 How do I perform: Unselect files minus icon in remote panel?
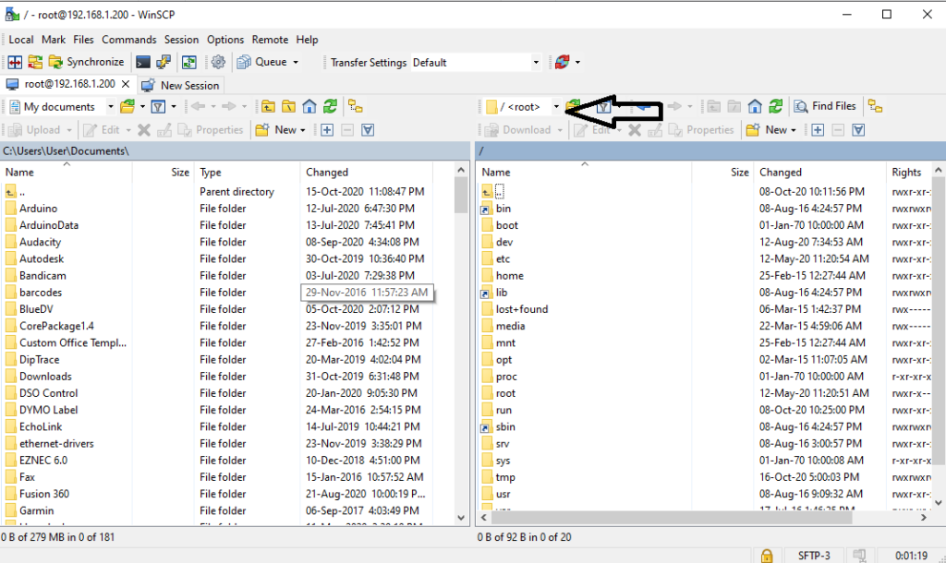838,130
